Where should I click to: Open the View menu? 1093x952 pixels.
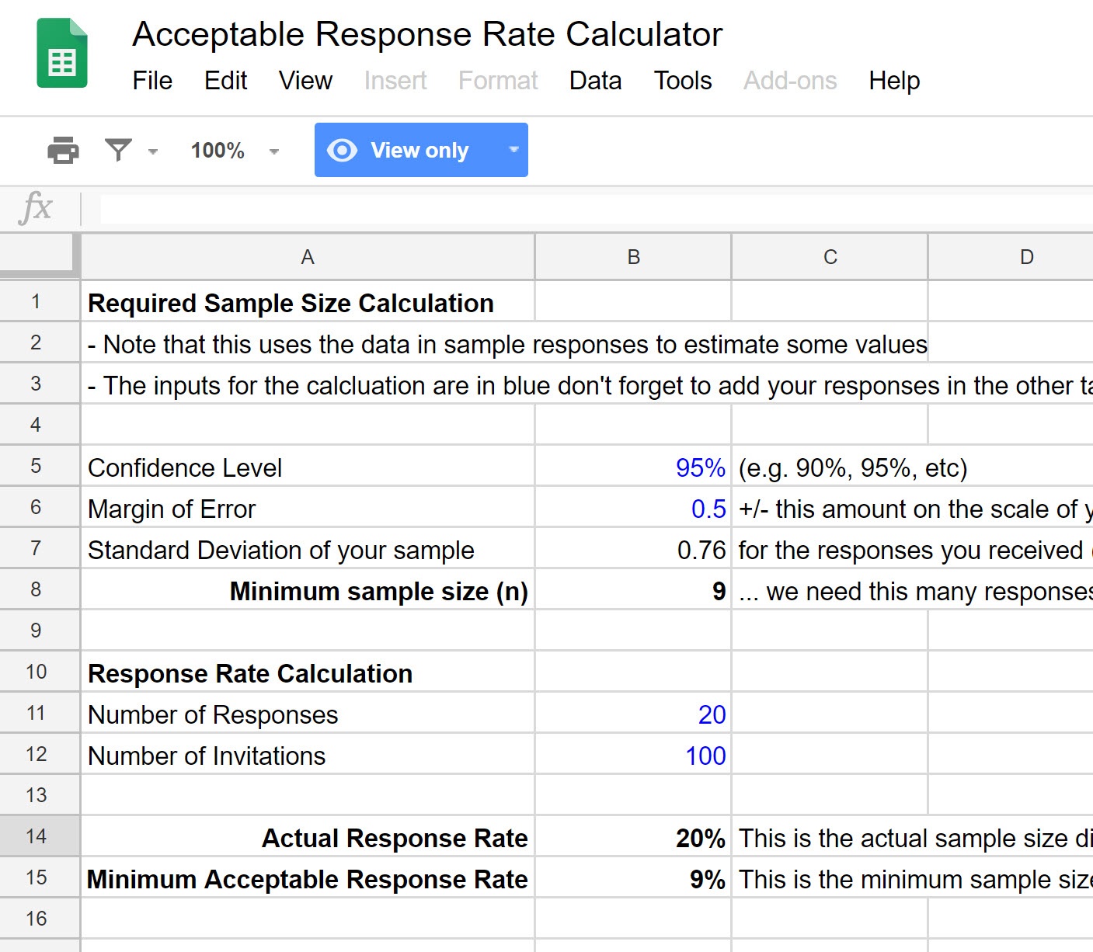click(x=305, y=81)
